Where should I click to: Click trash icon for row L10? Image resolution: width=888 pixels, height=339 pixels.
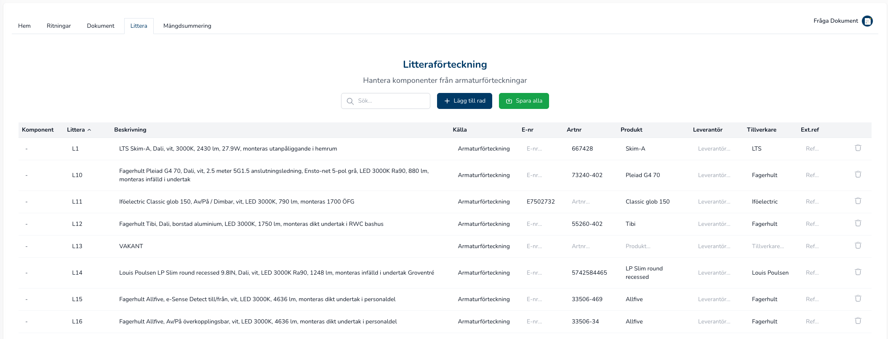pyautogui.click(x=858, y=175)
